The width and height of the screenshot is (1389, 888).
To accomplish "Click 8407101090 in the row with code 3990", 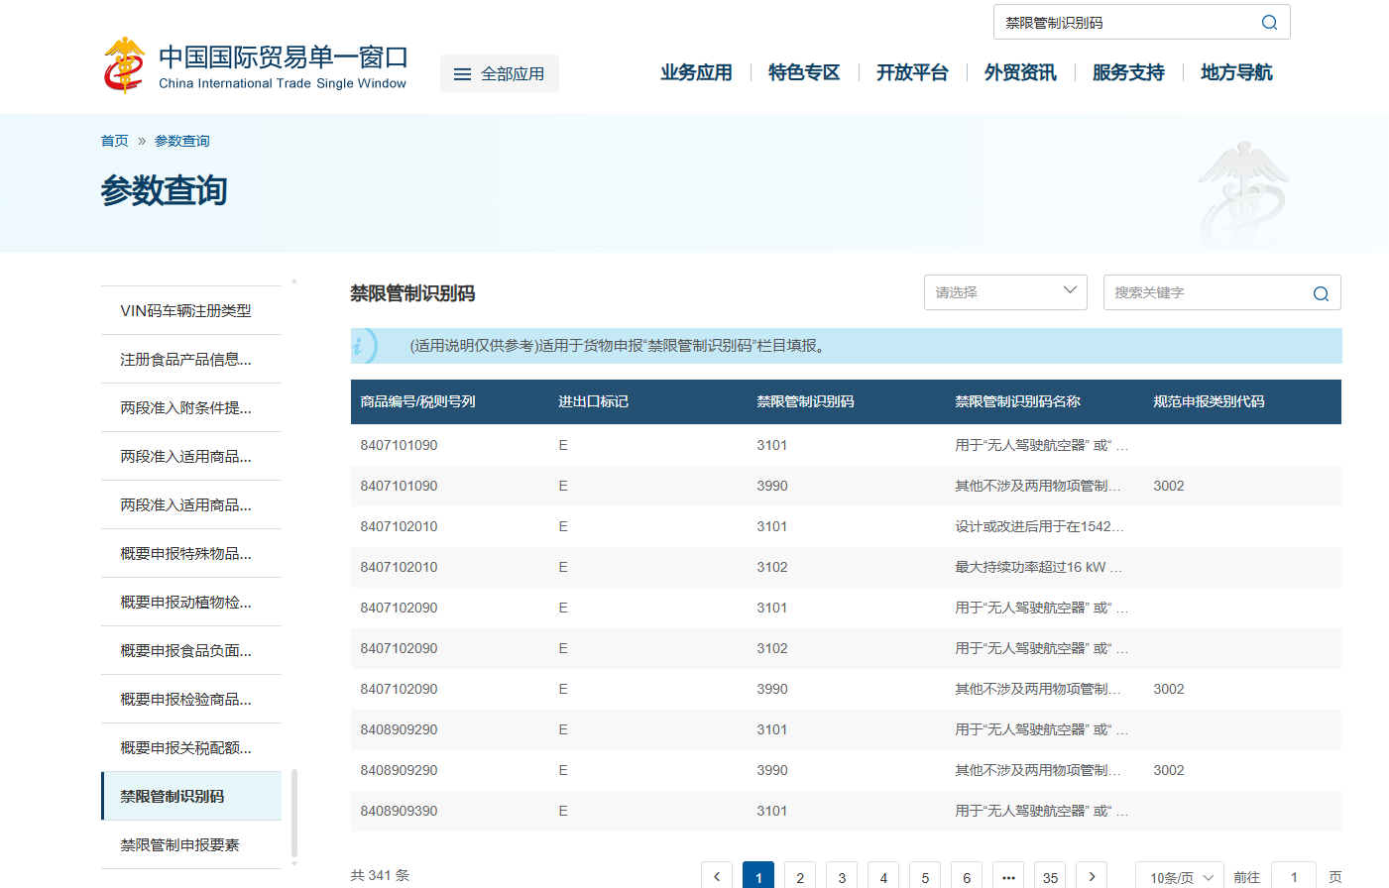I will pos(399,486).
